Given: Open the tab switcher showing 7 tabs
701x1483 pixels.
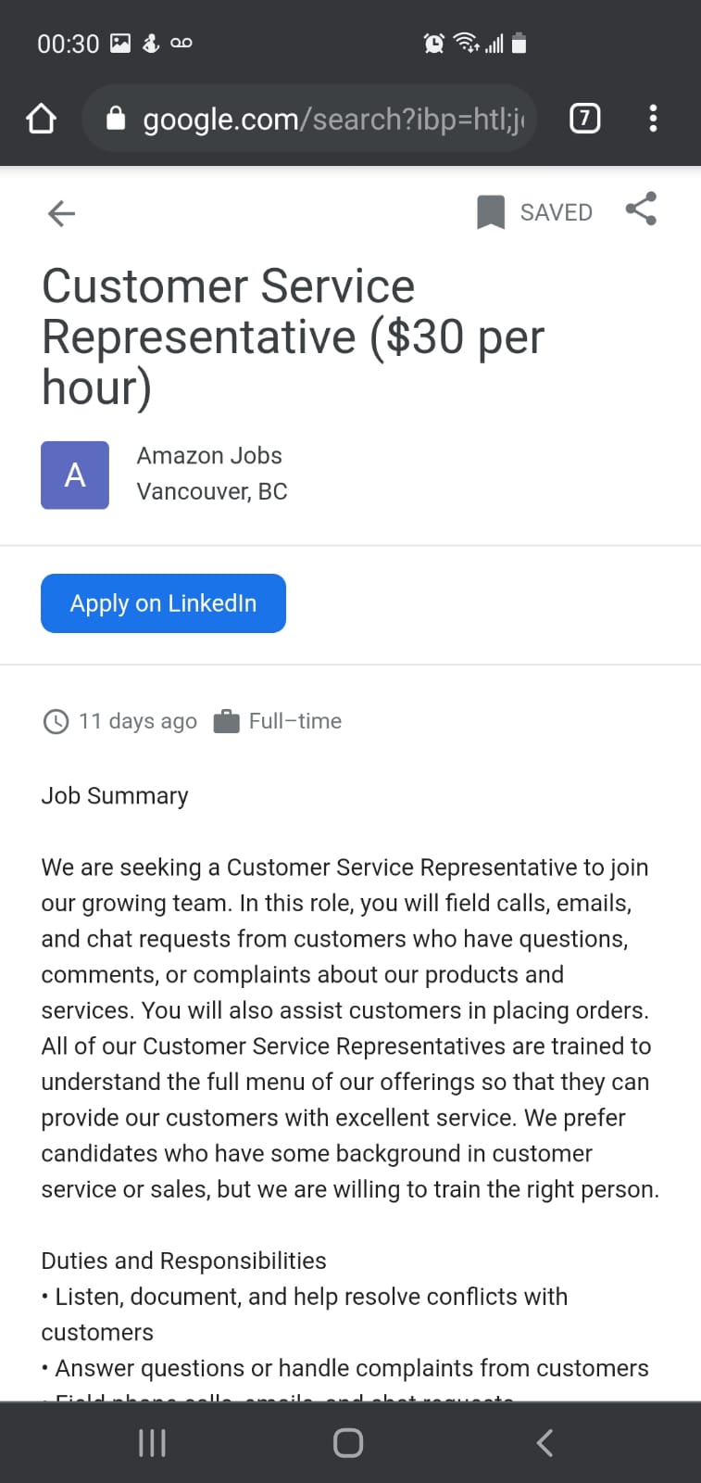Looking at the screenshot, I should [584, 119].
